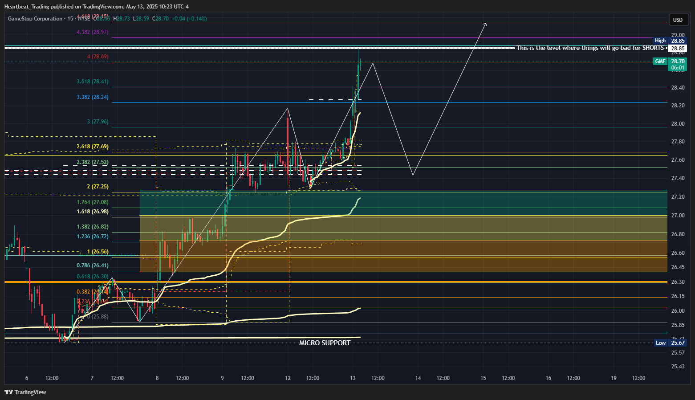Viewport: 695px width, 400px height.
Task: Select the 'things will go bad for SHORTS' annotation
Action: coord(590,48)
